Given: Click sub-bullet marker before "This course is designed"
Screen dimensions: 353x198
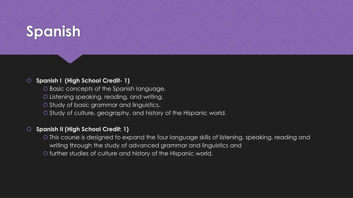Looking at the screenshot, I should pos(46,137).
